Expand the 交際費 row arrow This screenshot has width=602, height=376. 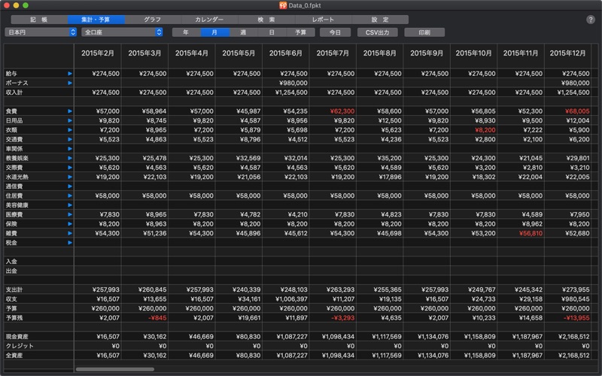[x=70, y=168]
